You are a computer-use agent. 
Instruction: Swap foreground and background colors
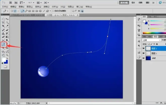point(7,58)
